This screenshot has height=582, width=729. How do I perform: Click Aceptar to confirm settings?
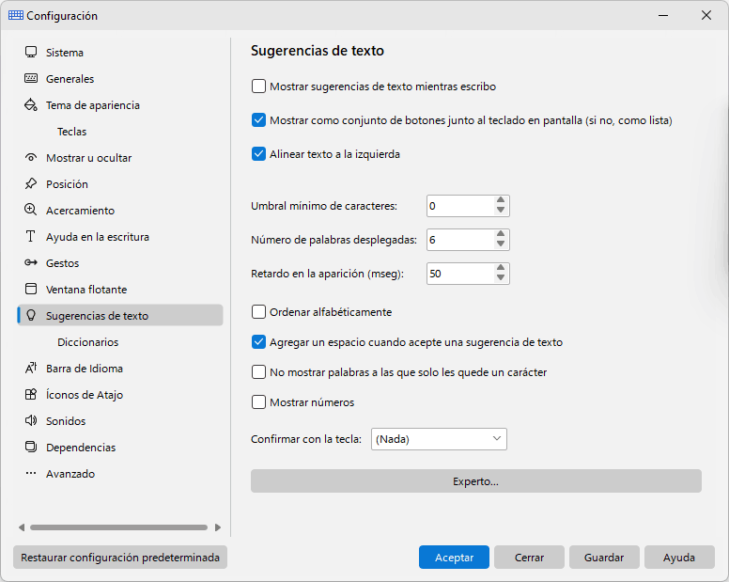click(454, 558)
